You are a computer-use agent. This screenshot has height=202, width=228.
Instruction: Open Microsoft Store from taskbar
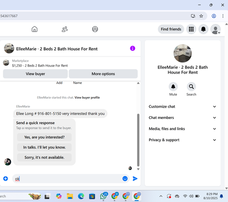[92, 196]
